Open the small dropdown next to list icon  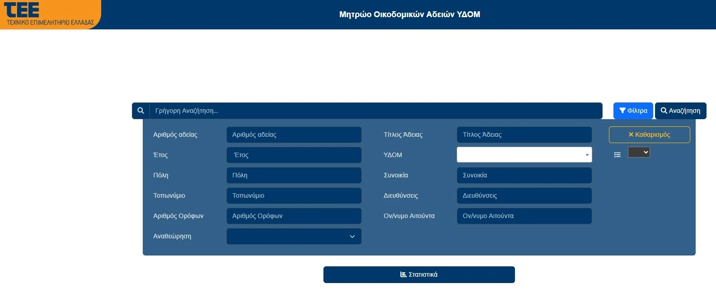pos(639,152)
